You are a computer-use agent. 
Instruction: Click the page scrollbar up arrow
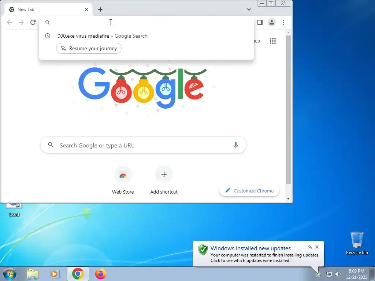[x=289, y=33]
